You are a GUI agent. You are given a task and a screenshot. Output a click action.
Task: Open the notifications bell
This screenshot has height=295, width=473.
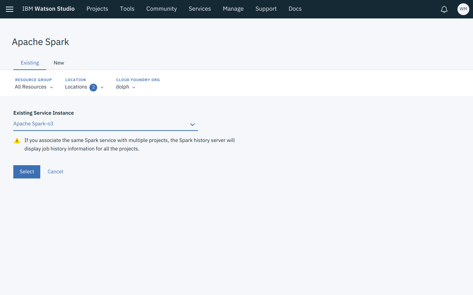[444, 9]
